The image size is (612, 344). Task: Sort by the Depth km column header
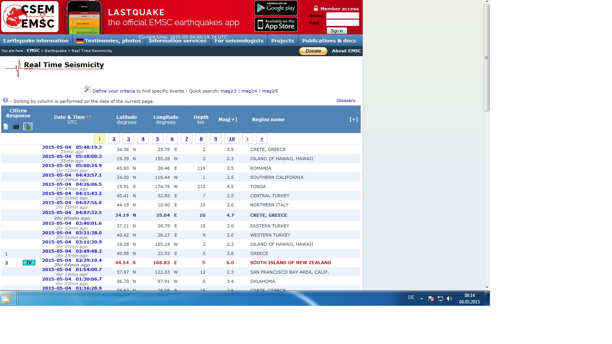point(201,120)
